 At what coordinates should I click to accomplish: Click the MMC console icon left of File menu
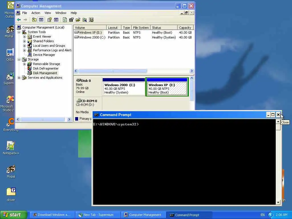pyautogui.click(x=18, y=13)
